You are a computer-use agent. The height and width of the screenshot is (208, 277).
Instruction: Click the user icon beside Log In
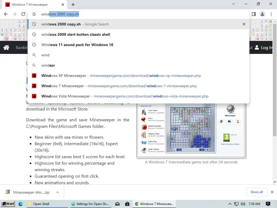tap(257, 47)
